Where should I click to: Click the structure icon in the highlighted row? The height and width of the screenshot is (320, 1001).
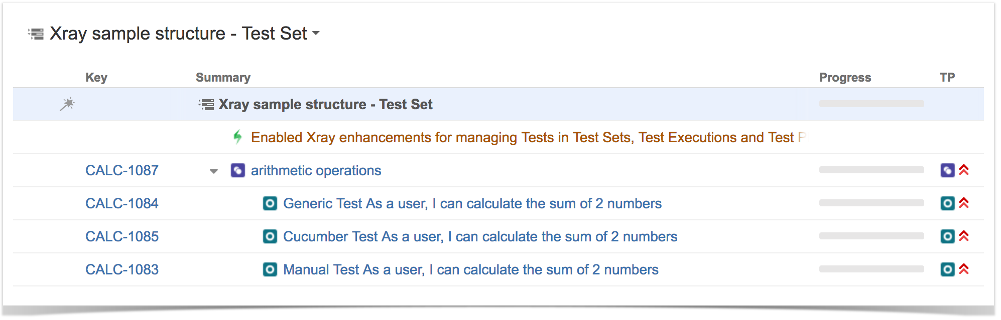pos(206,104)
